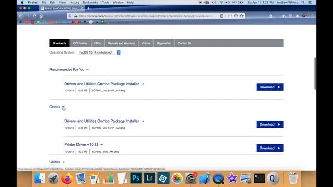Screen dimensions: 333x187
Task: Launch Lightroom from the Dock
Action: point(149,178)
